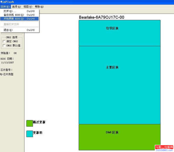
Task: Enable the CMOS 默认值 checkbox
Action: pyautogui.click(x=4, y=45)
